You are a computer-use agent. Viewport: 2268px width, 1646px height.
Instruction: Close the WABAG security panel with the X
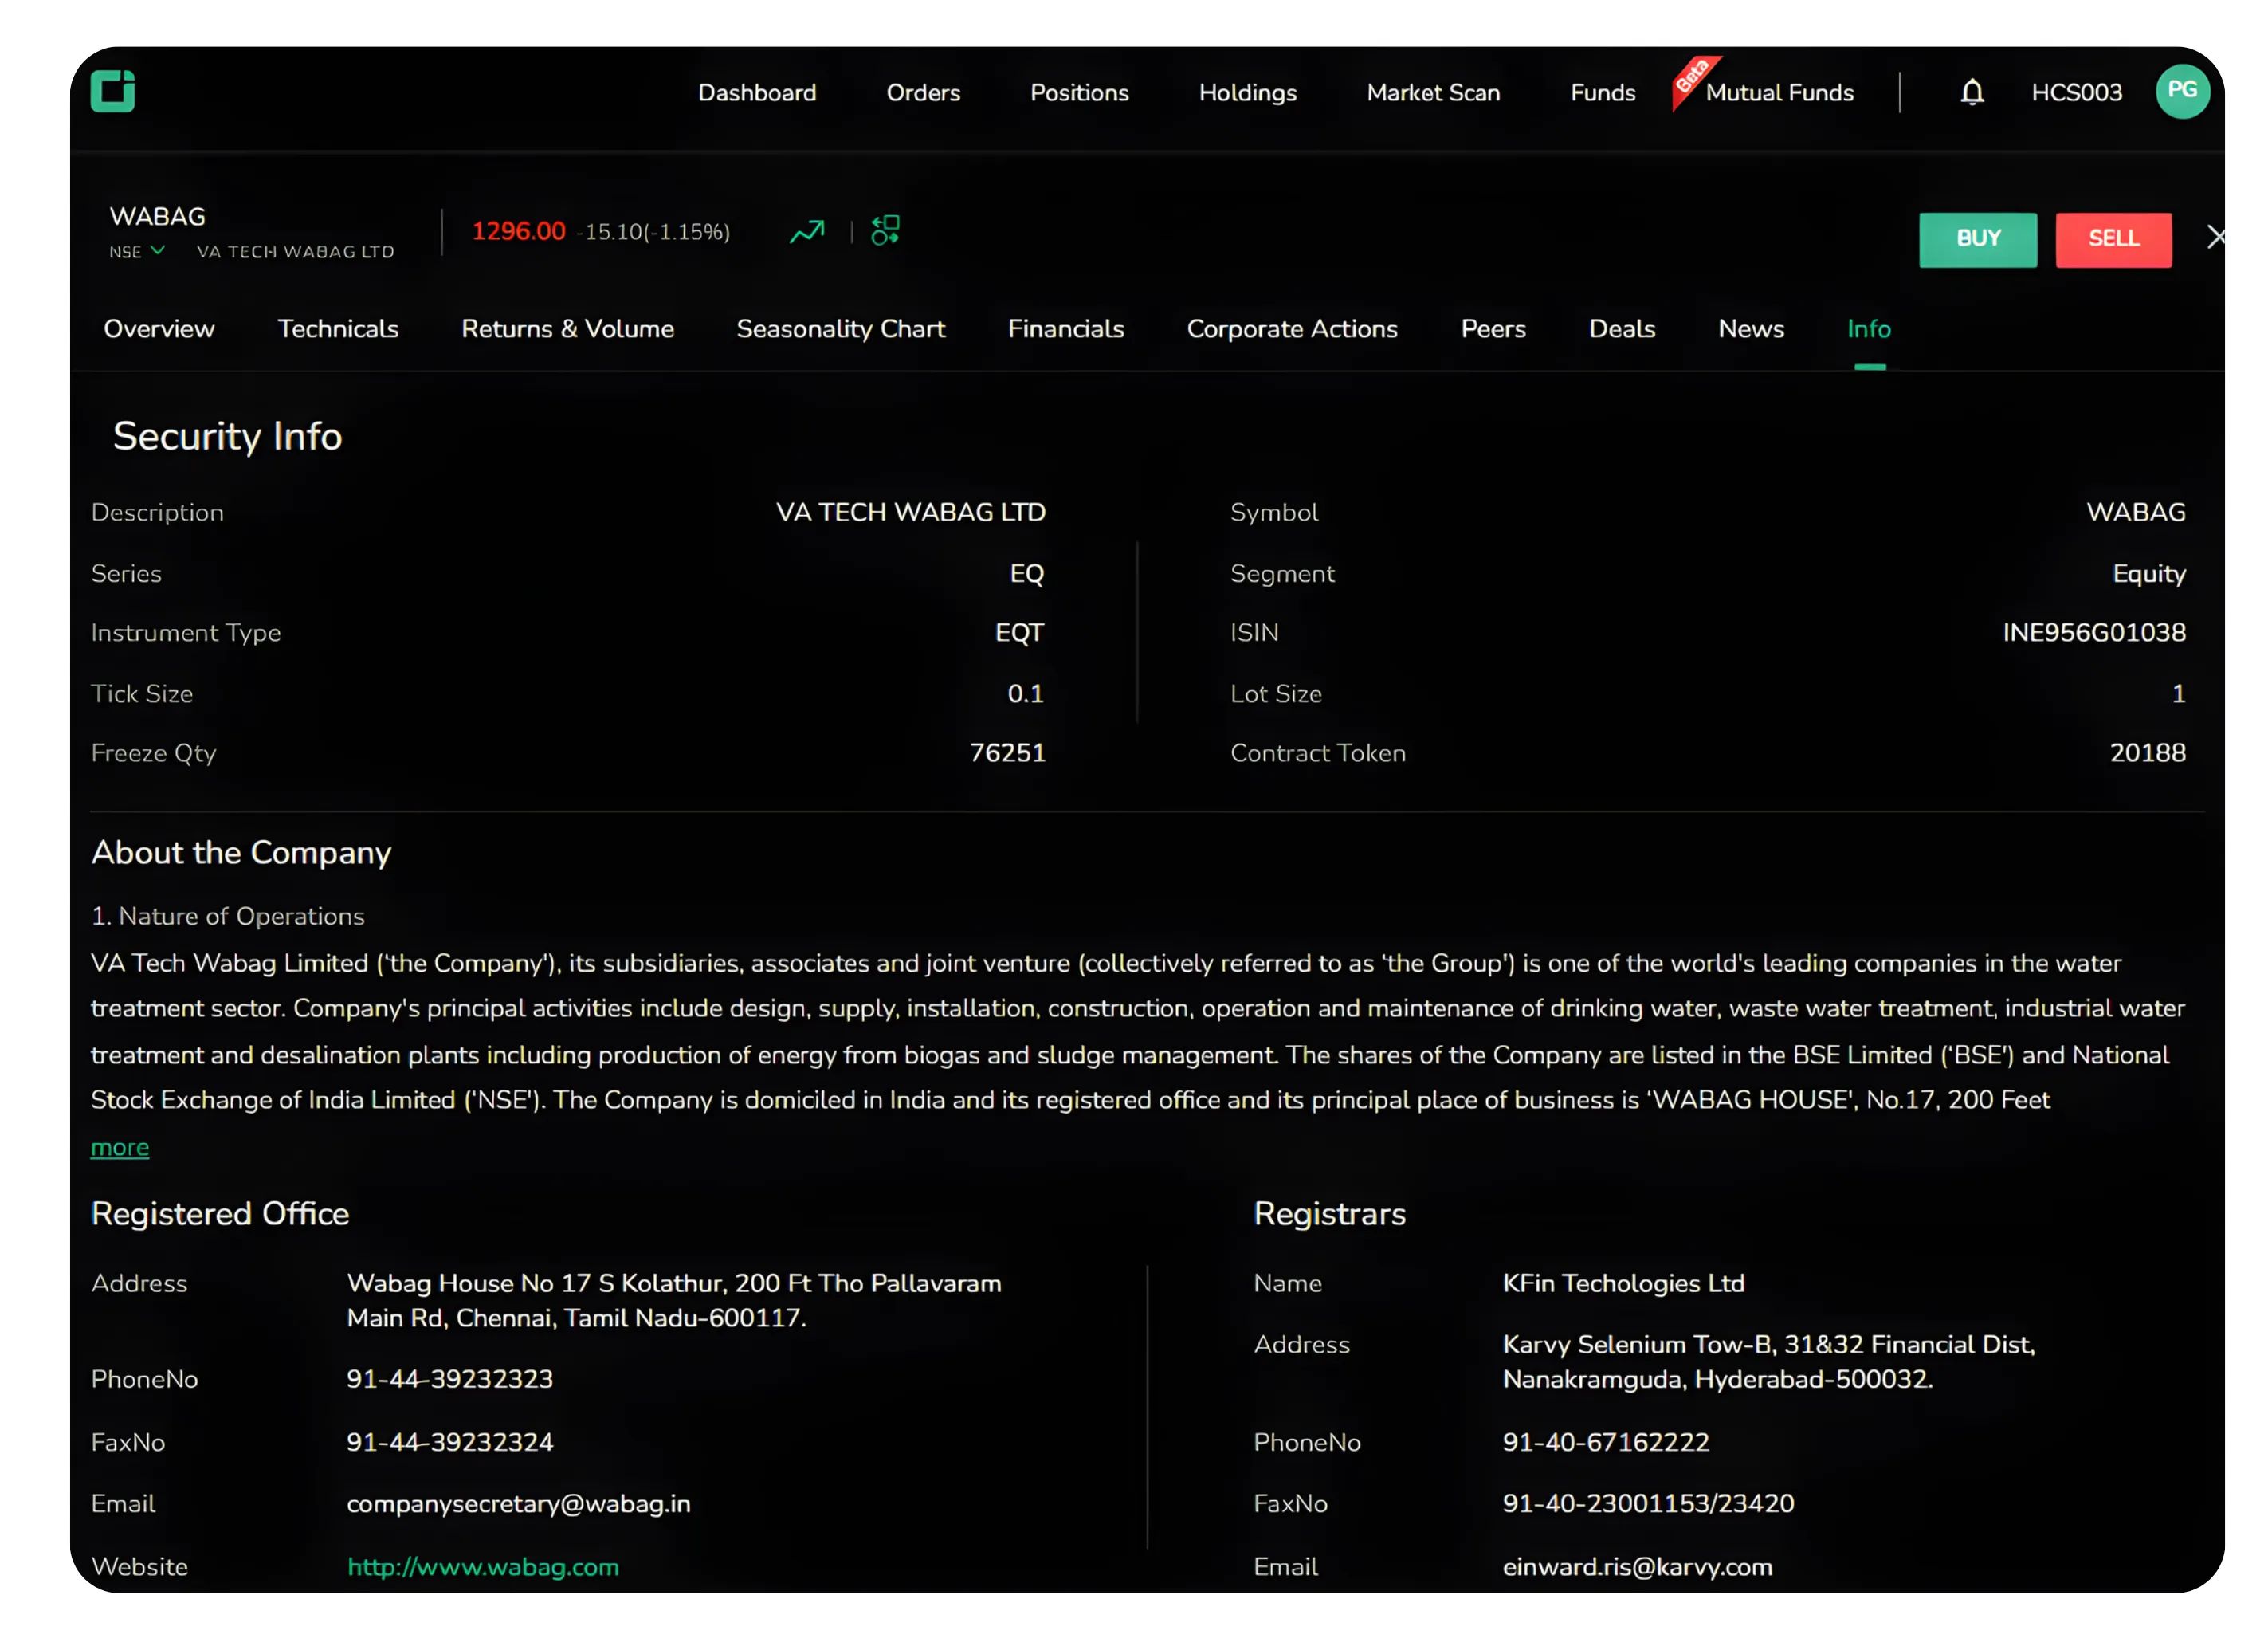(2218, 237)
